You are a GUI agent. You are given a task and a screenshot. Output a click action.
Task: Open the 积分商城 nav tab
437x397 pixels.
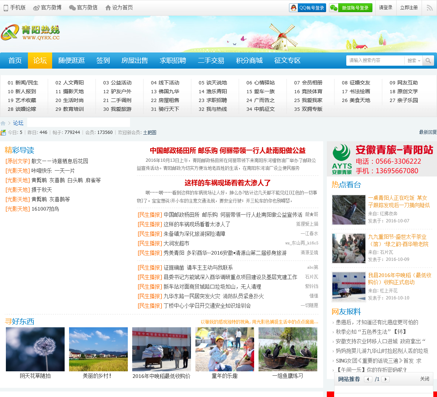click(249, 61)
